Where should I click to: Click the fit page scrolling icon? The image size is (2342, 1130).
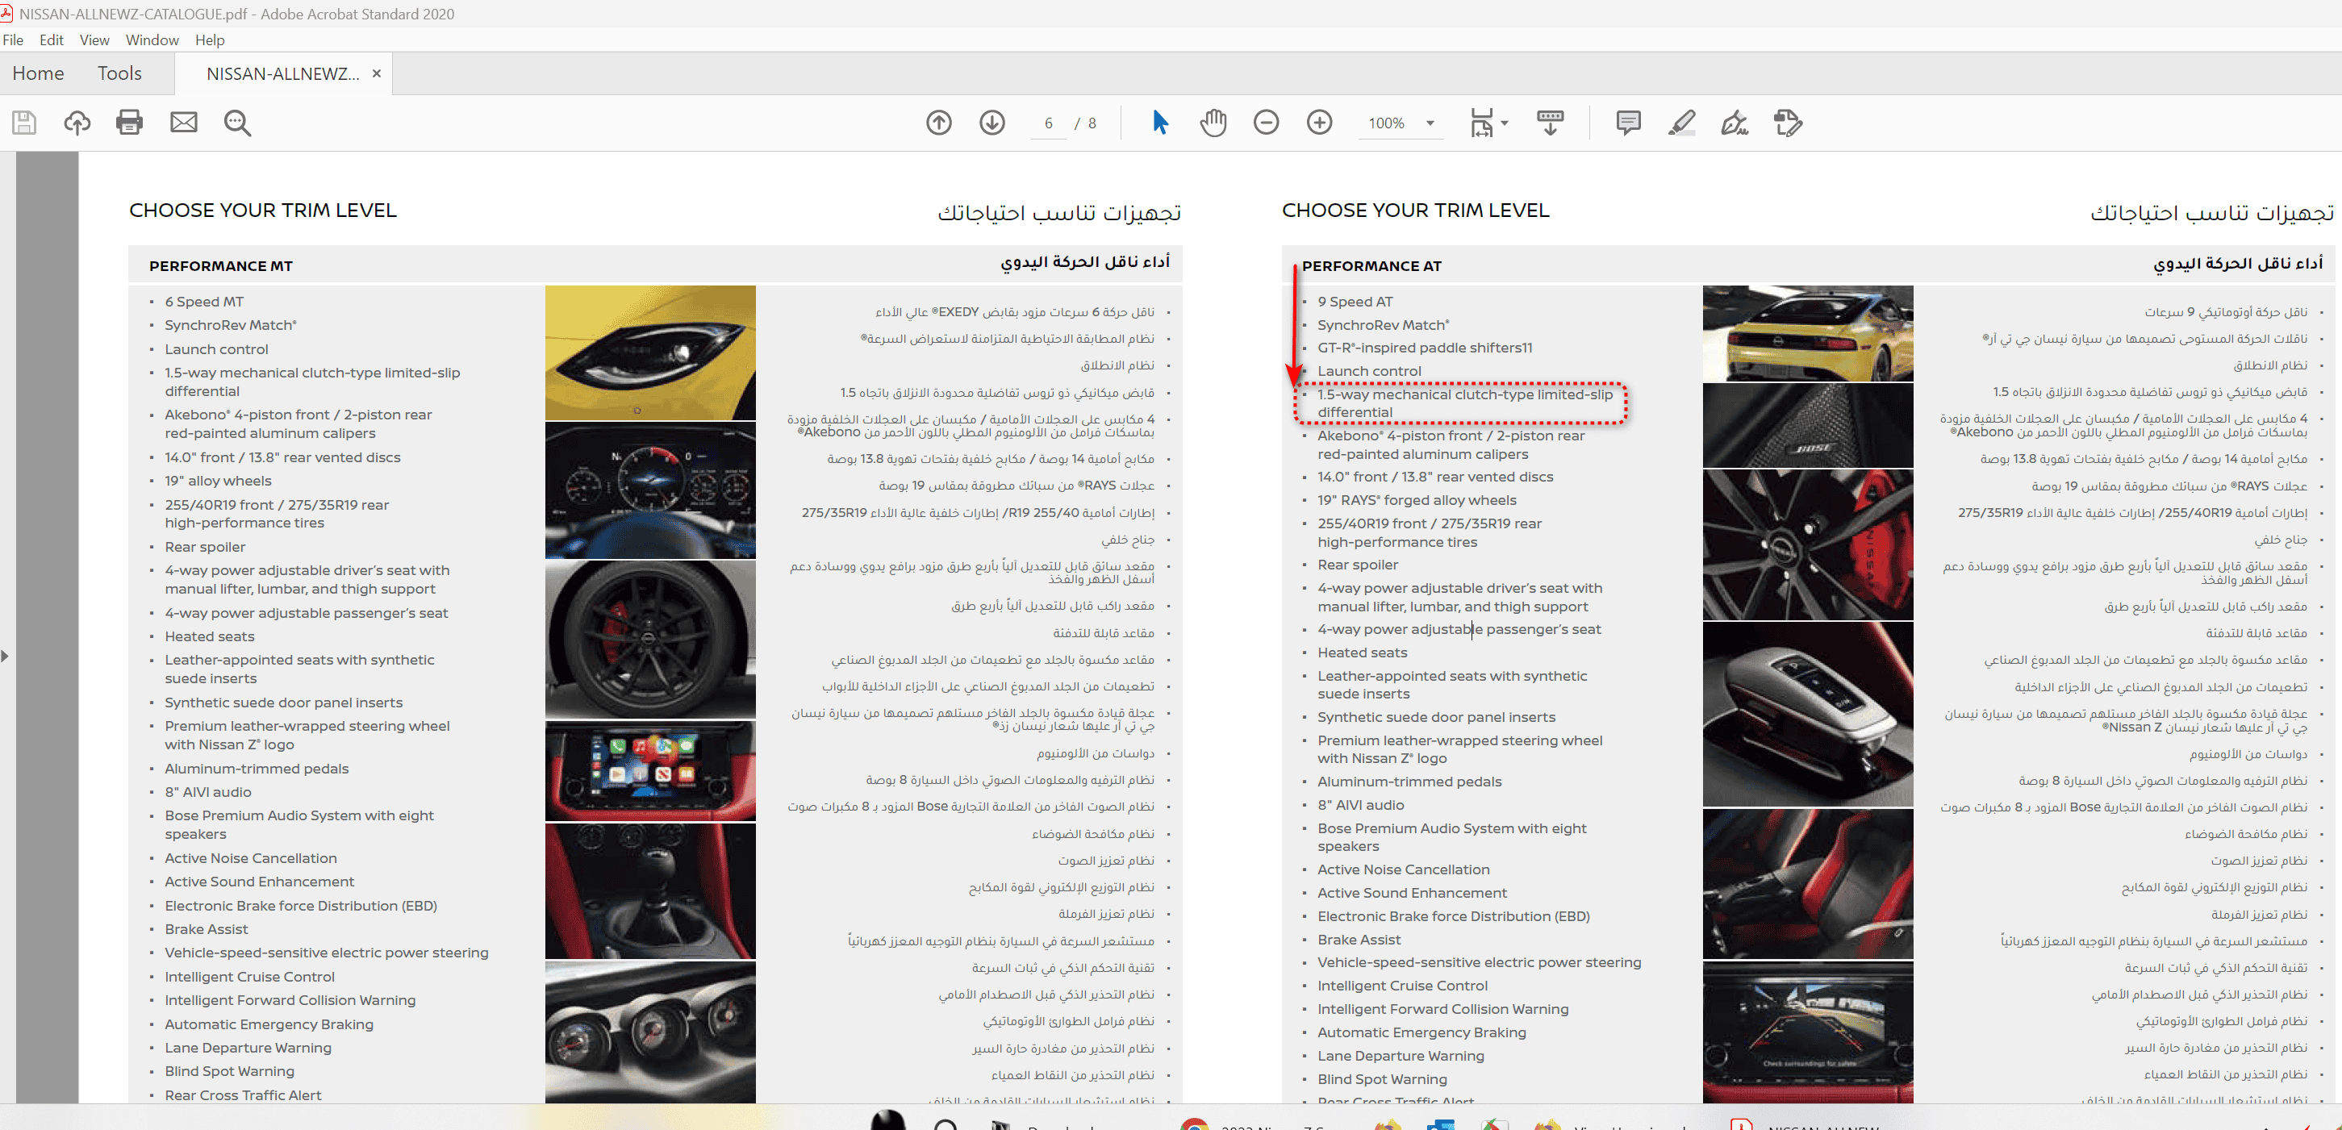(1482, 123)
